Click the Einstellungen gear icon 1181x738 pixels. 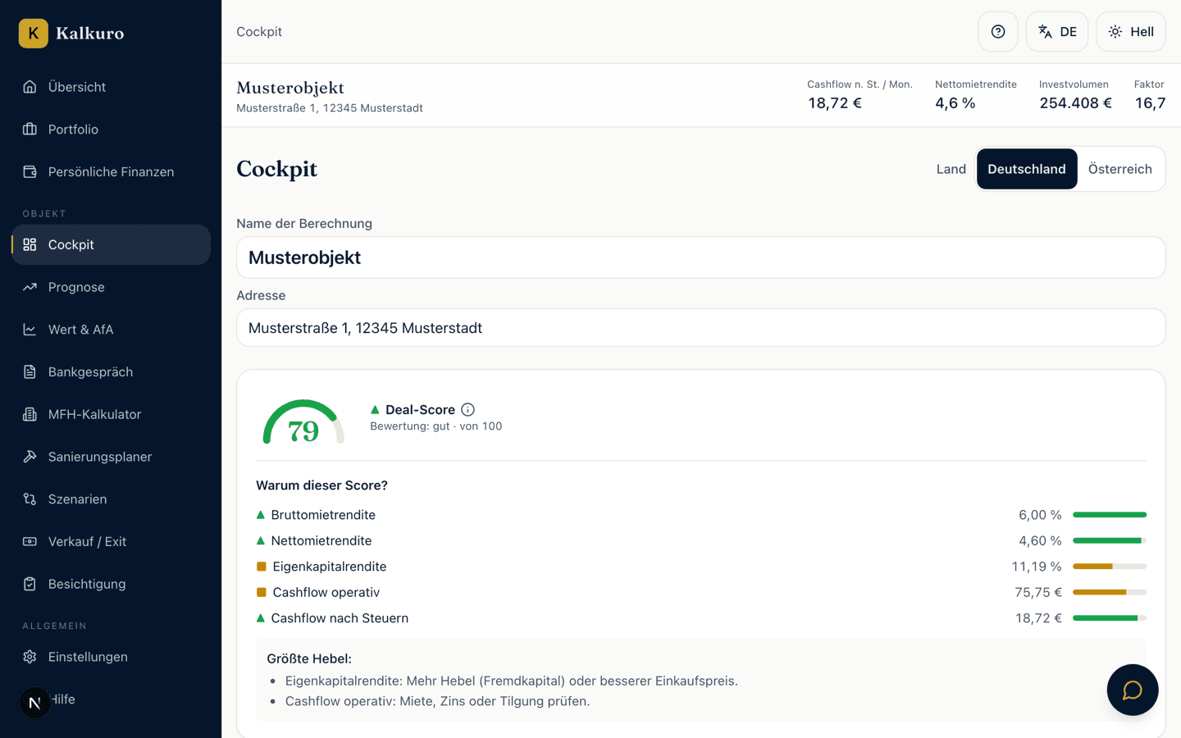[x=30, y=657]
